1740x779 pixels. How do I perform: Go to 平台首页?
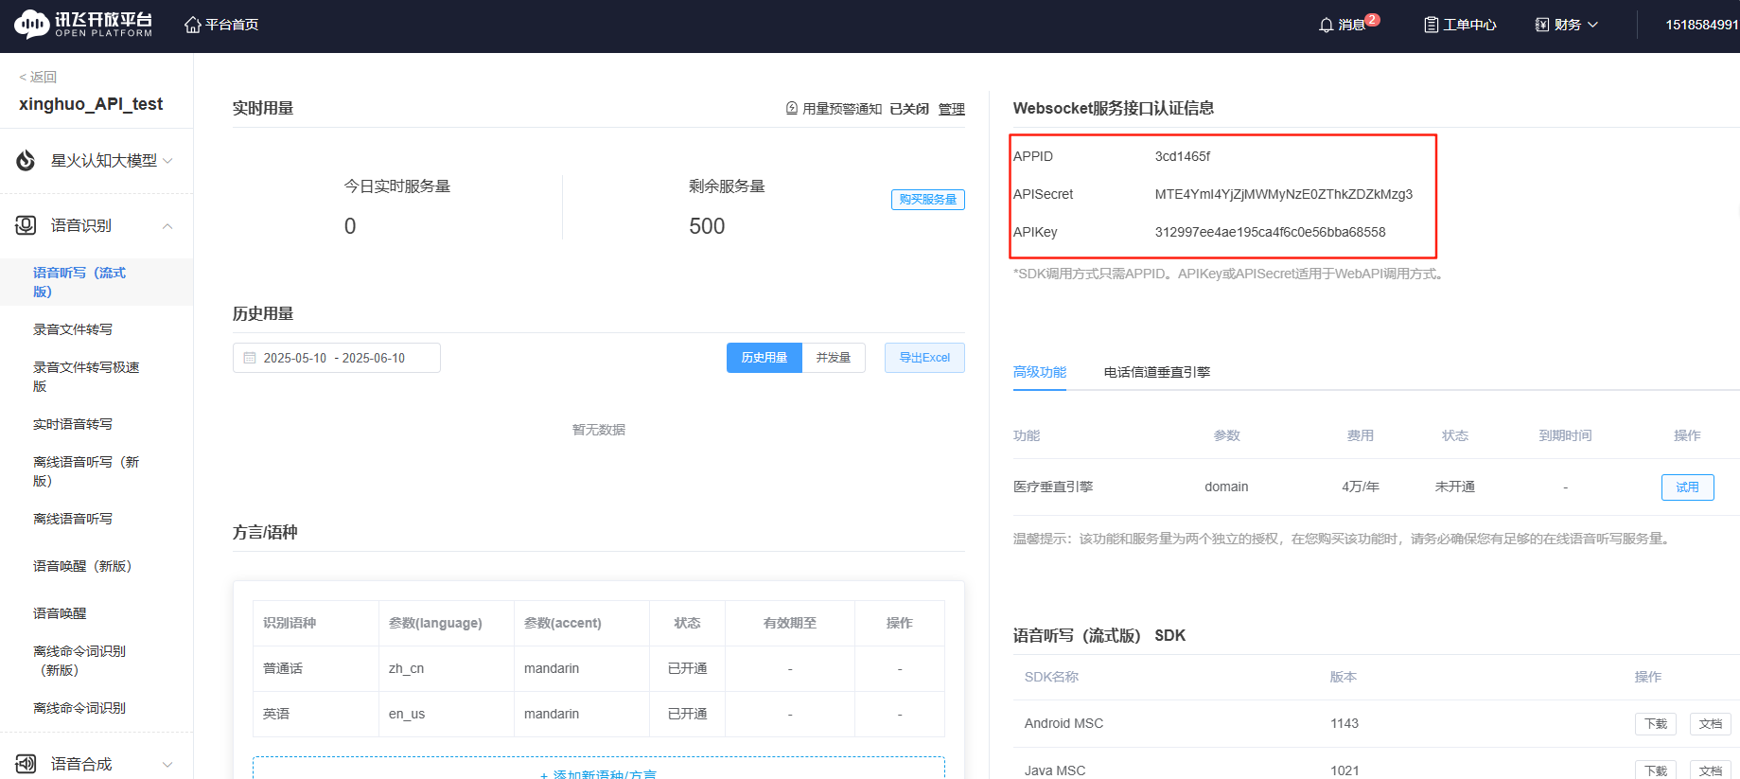(x=232, y=25)
